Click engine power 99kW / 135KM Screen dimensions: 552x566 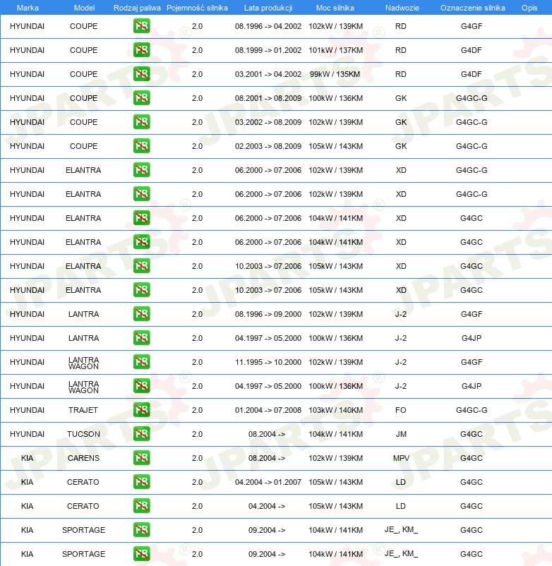(x=335, y=74)
